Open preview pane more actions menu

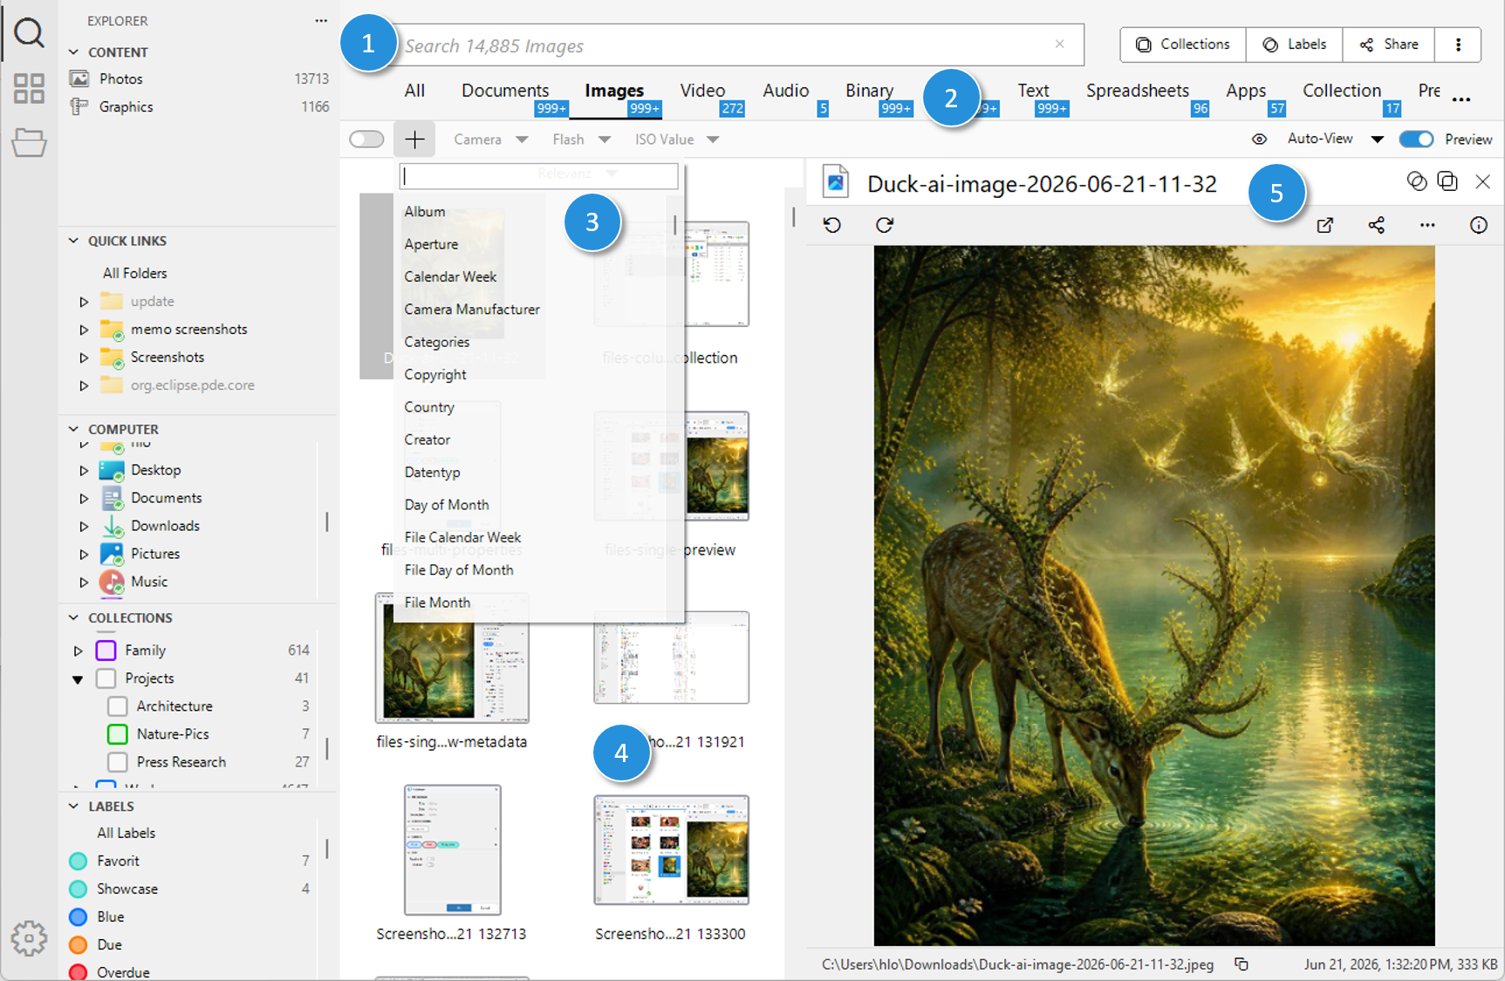(x=1427, y=226)
